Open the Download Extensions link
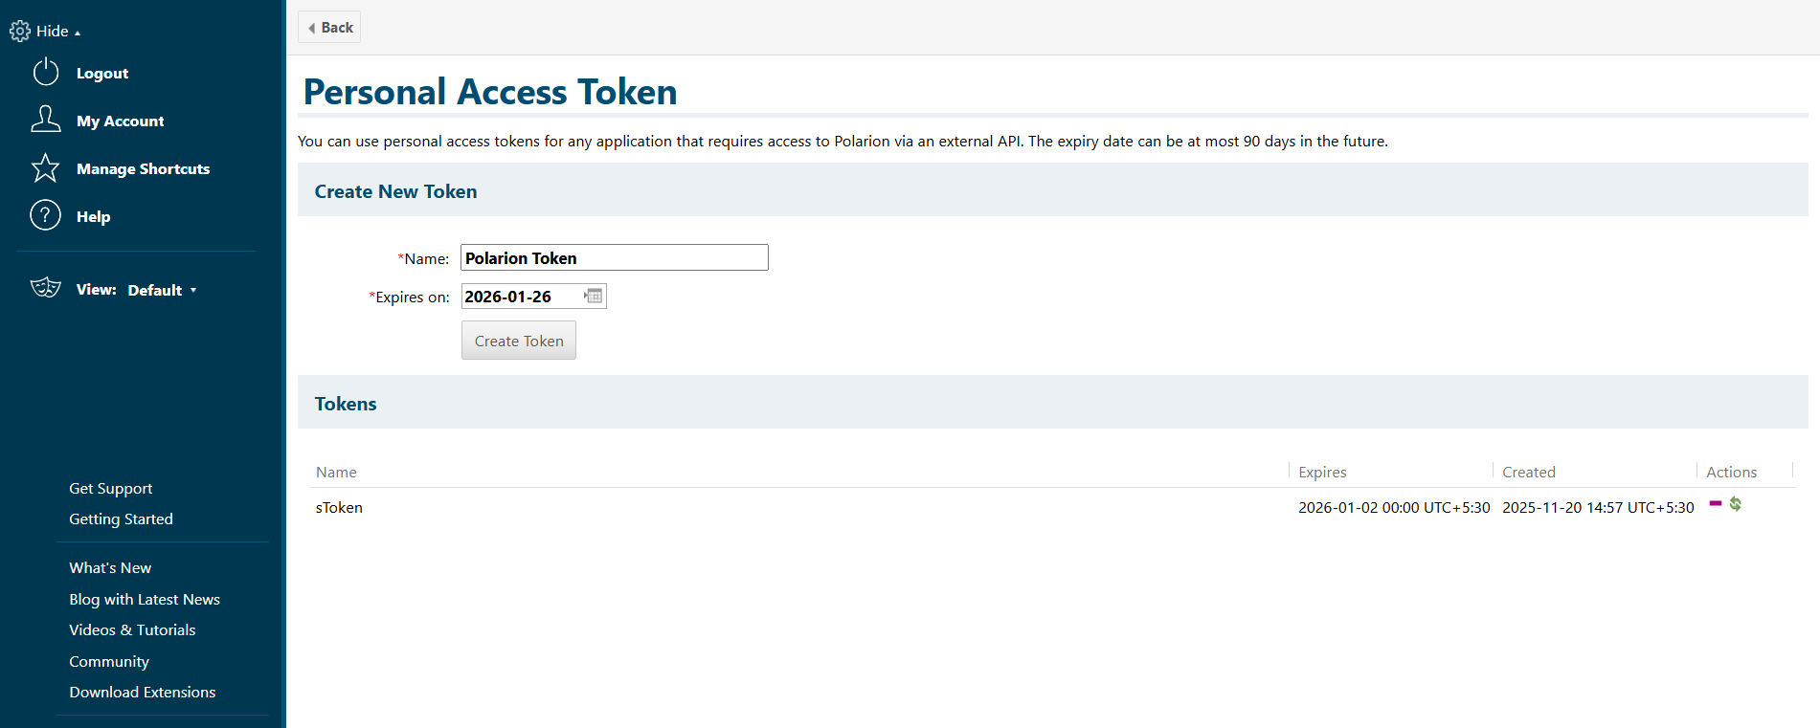The width and height of the screenshot is (1820, 728). [143, 693]
